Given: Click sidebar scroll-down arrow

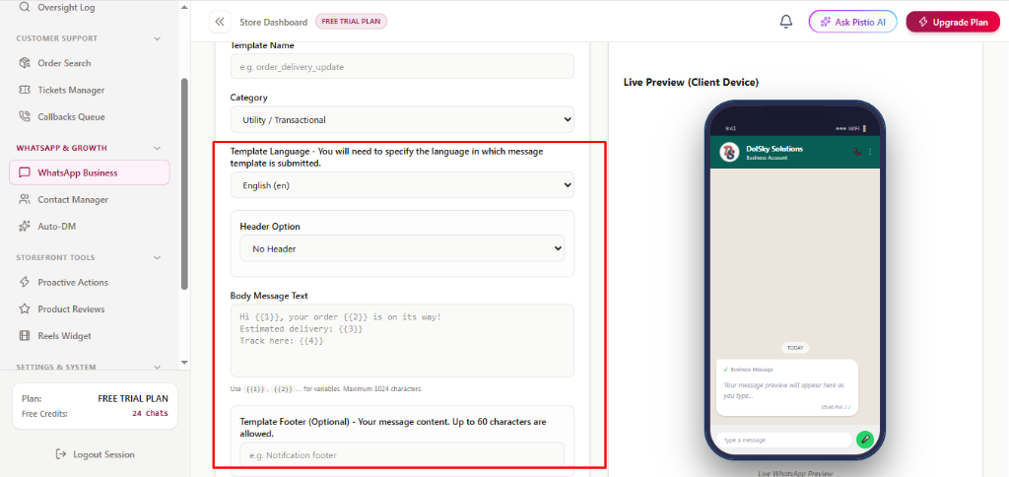Looking at the screenshot, I should point(184,363).
